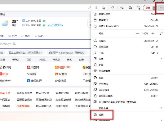Open the Extensions puzzle icon in toolbar
164x121 pixels.
coord(113,8)
